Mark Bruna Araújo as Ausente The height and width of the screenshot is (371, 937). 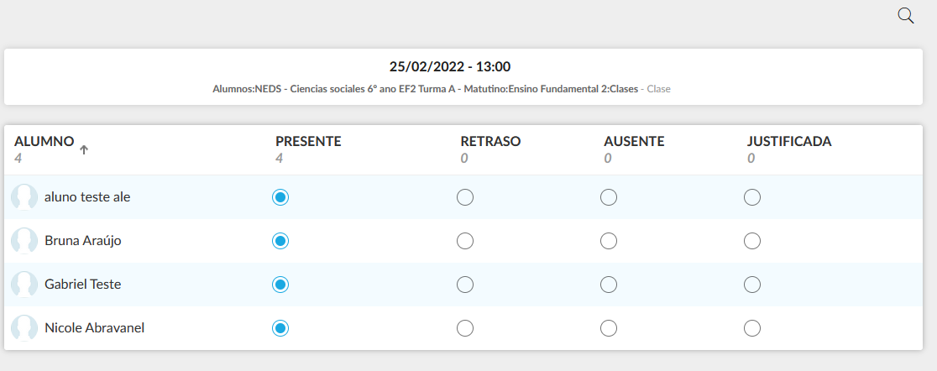tap(609, 241)
